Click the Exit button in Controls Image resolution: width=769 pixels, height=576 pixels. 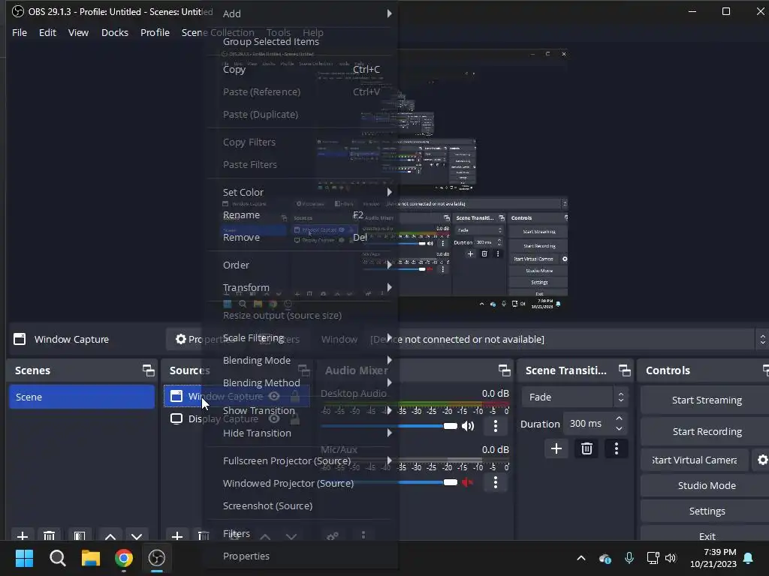coord(706,535)
